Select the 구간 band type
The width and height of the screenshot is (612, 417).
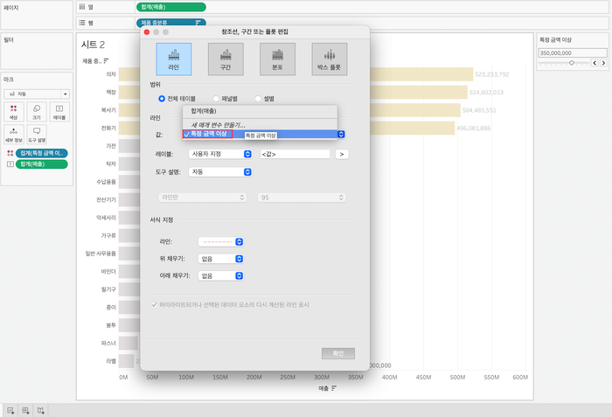point(226,59)
